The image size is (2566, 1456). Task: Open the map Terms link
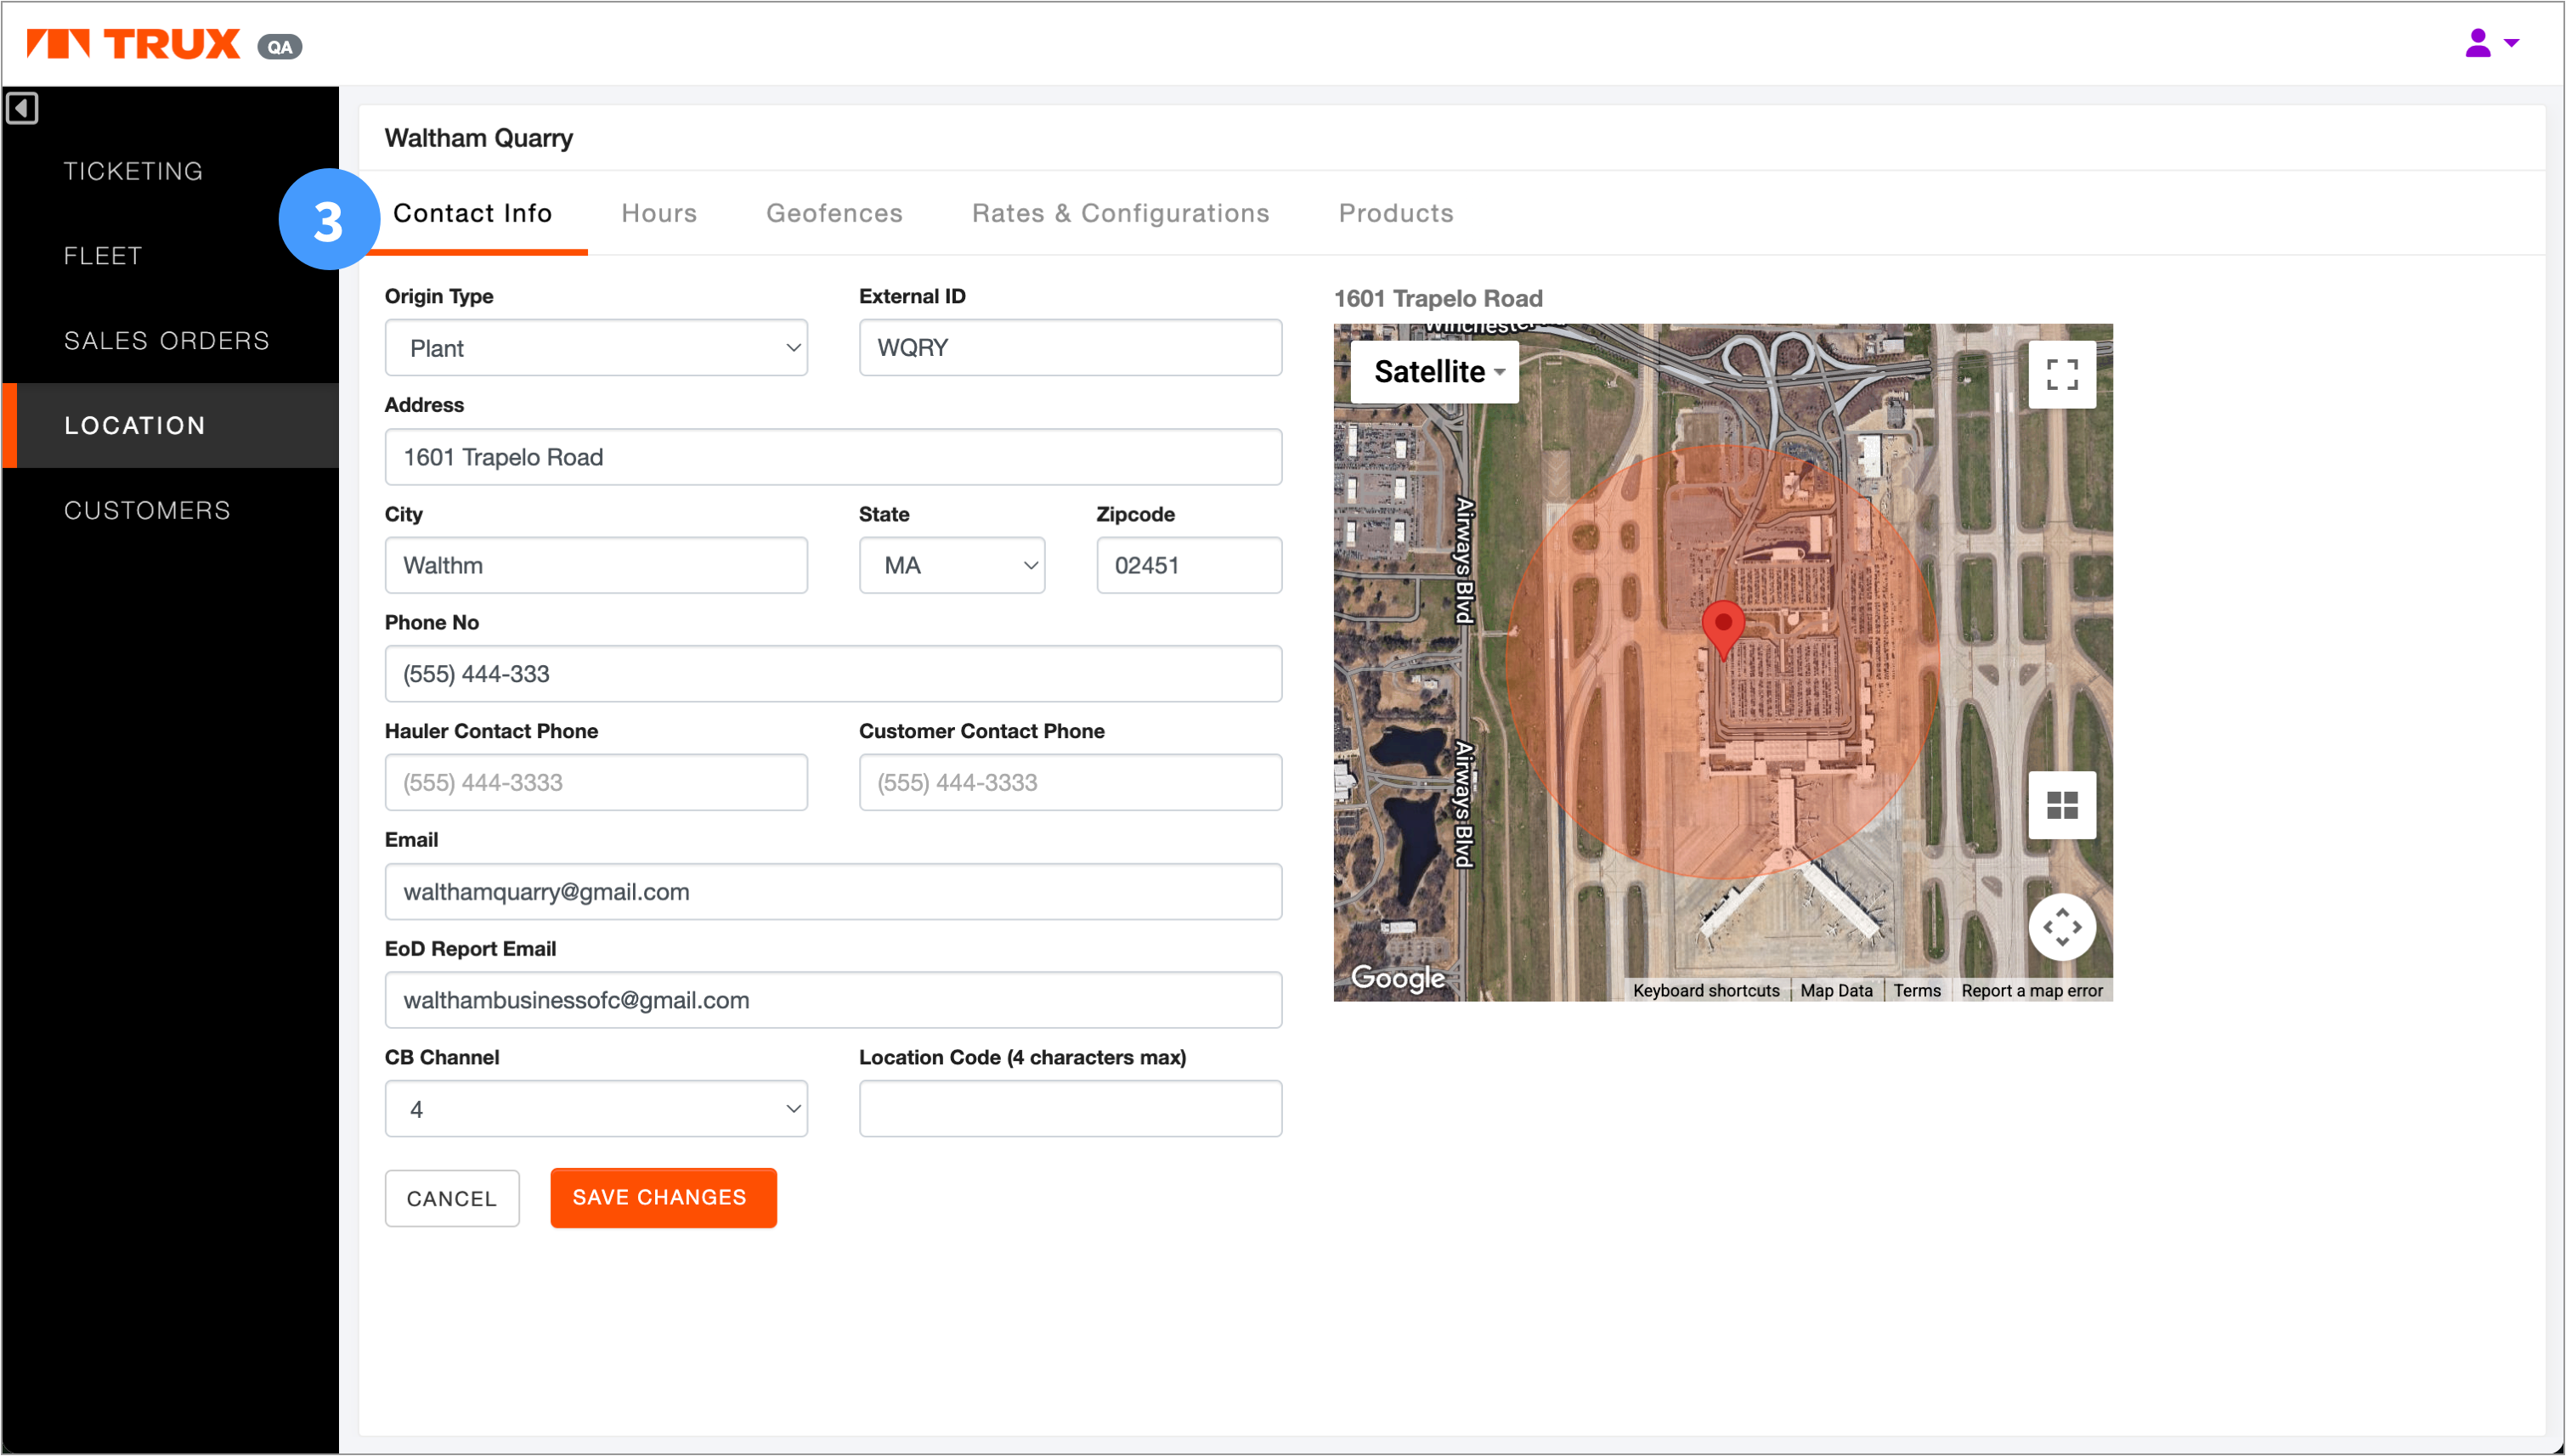pyautogui.click(x=1916, y=990)
